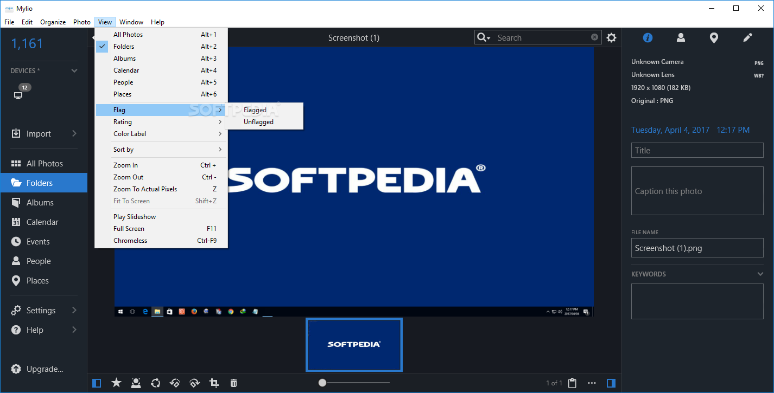
Task: Open Calendar in the left sidebar
Action: point(43,222)
